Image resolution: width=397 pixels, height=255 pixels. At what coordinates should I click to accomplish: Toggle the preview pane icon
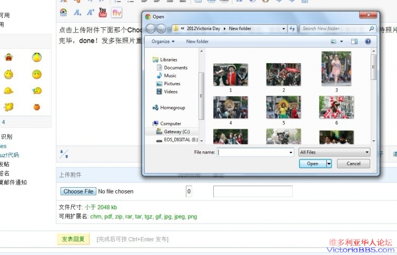[x=354, y=41]
